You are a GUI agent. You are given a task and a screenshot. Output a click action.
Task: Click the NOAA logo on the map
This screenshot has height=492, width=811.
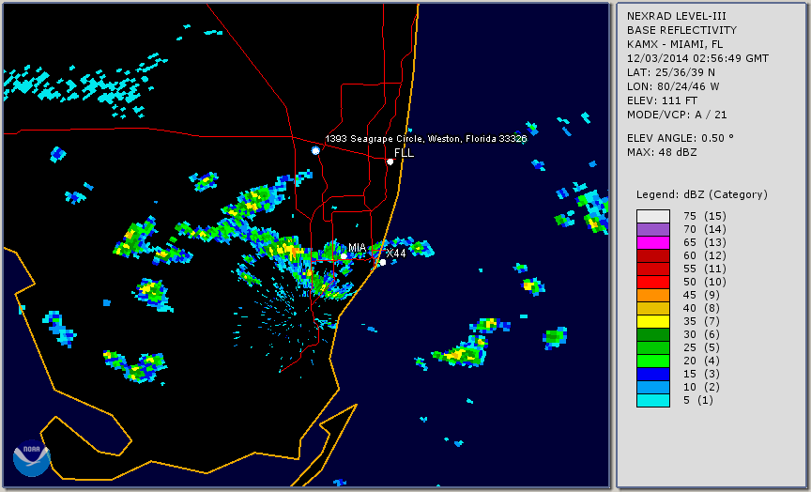32,458
